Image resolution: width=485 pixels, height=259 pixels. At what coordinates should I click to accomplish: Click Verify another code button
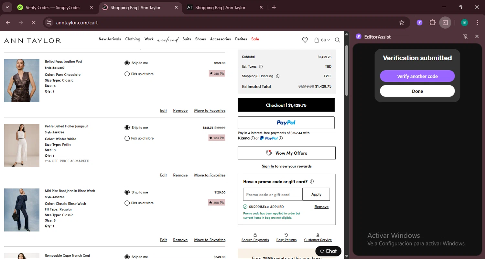pos(417,76)
